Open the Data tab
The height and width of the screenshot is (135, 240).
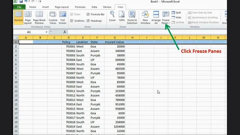[x=94, y=7]
